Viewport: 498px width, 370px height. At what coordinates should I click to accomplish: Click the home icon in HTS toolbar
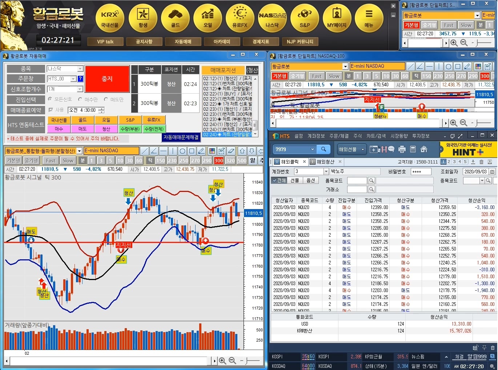point(424,149)
